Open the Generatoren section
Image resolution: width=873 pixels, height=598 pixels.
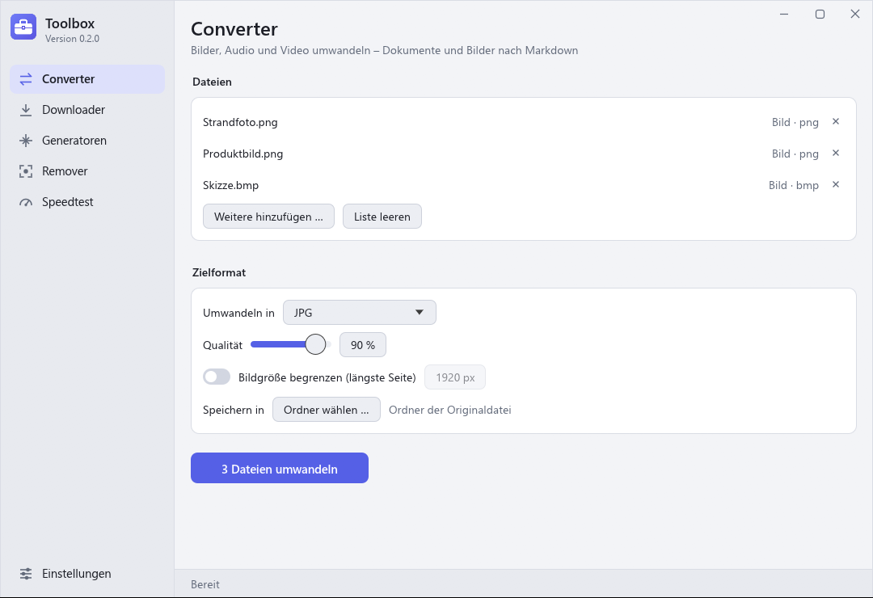87,141
